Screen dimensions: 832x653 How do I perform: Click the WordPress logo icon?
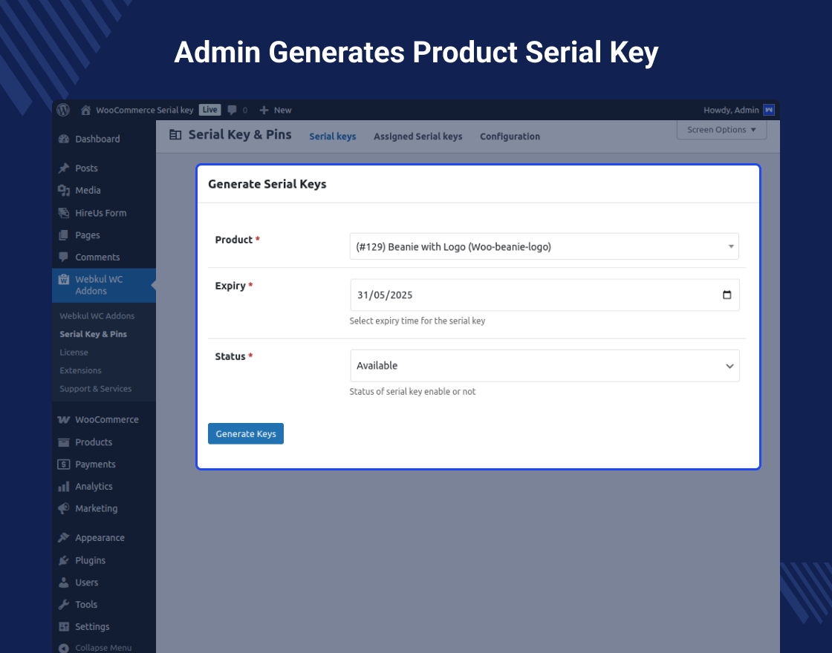click(64, 110)
